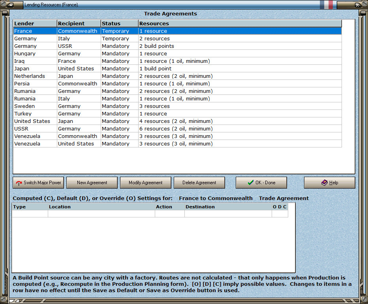Select the Rumania to Germany agreement

tap(177, 91)
